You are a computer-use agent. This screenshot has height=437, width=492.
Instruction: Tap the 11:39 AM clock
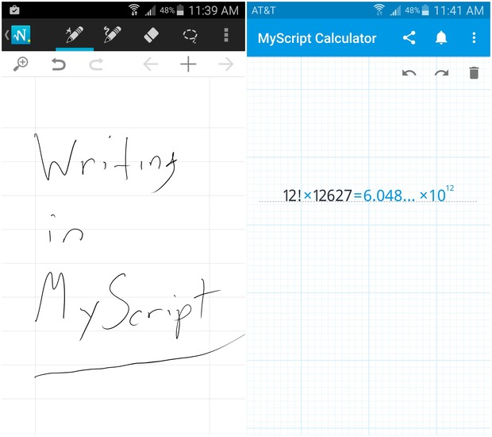tap(213, 10)
